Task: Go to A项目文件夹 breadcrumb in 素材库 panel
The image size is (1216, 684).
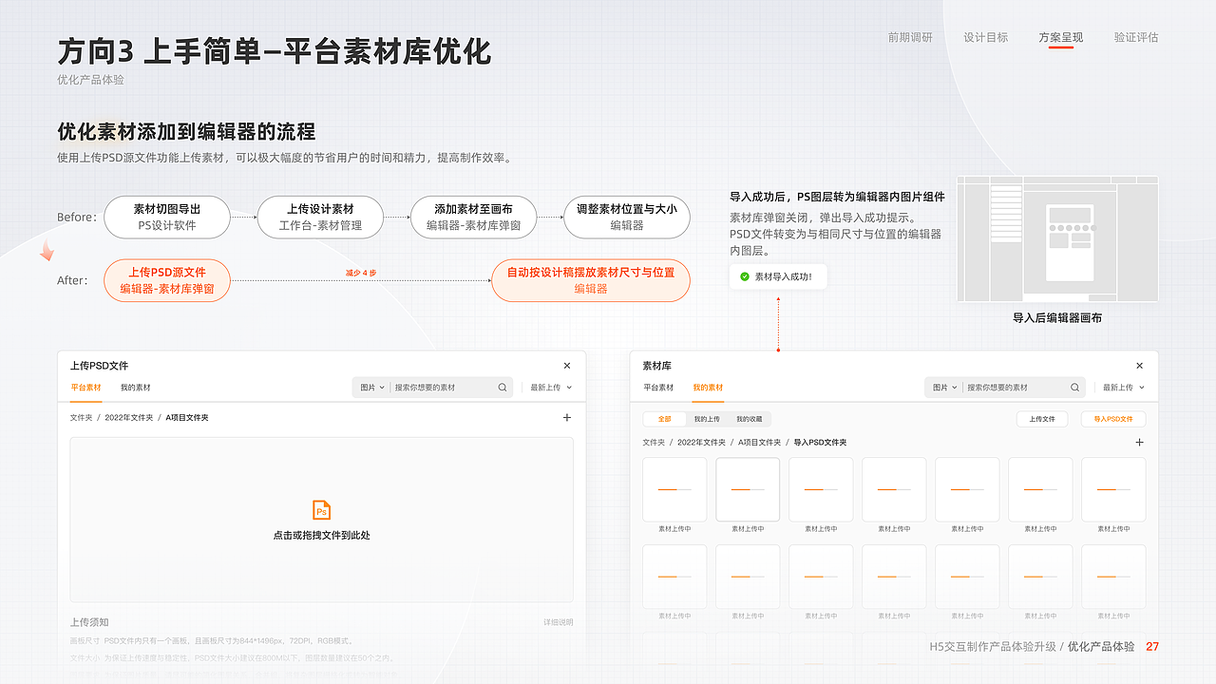Action: (760, 443)
